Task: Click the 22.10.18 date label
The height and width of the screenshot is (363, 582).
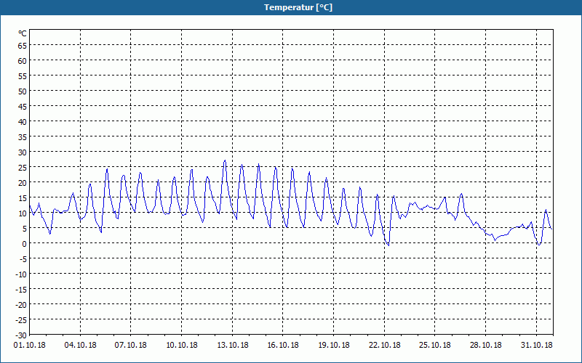Action: pyautogui.click(x=385, y=345)
